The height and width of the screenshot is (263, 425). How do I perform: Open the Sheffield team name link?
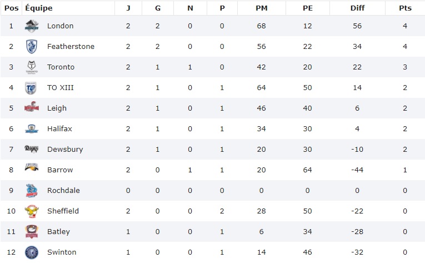[x=63, y=211]
